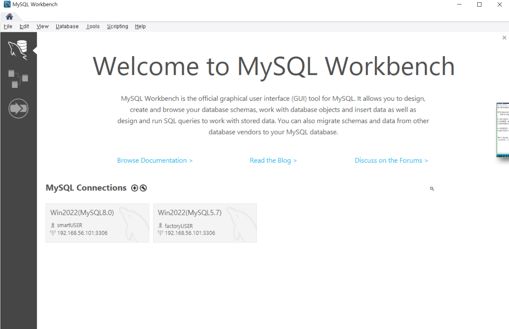This screenshot has width=509, height=329.
Task: Open the Win2022(MySQL5.7) connection tile
Action: coord(205,223)
